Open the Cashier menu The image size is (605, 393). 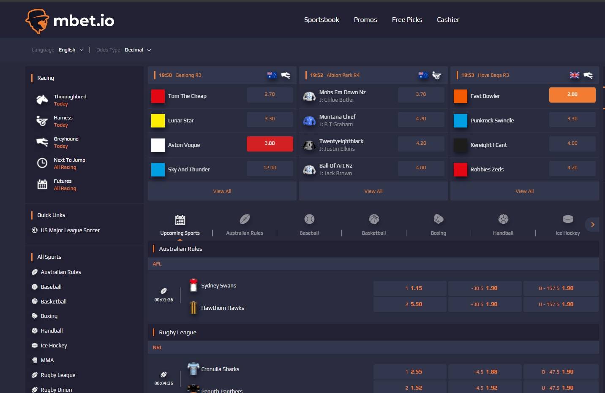pyautogui.click(x=448, y=20)
